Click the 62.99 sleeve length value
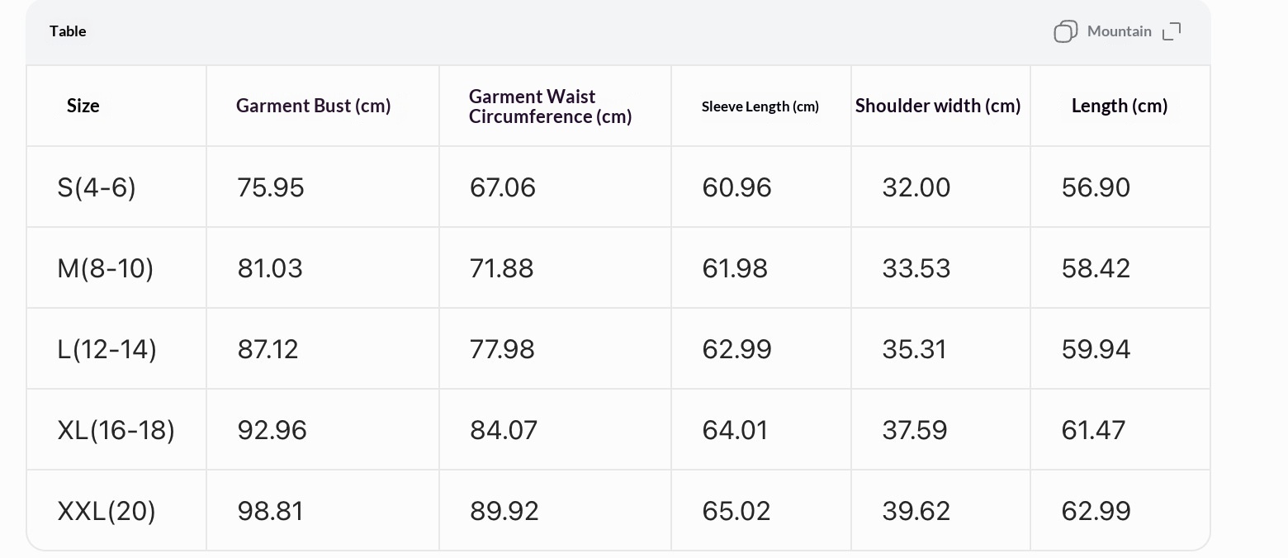 pos(737,349)
